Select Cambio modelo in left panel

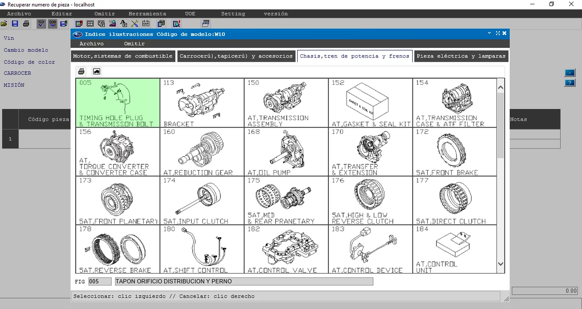pyautogui.click(x=26, y=50)
